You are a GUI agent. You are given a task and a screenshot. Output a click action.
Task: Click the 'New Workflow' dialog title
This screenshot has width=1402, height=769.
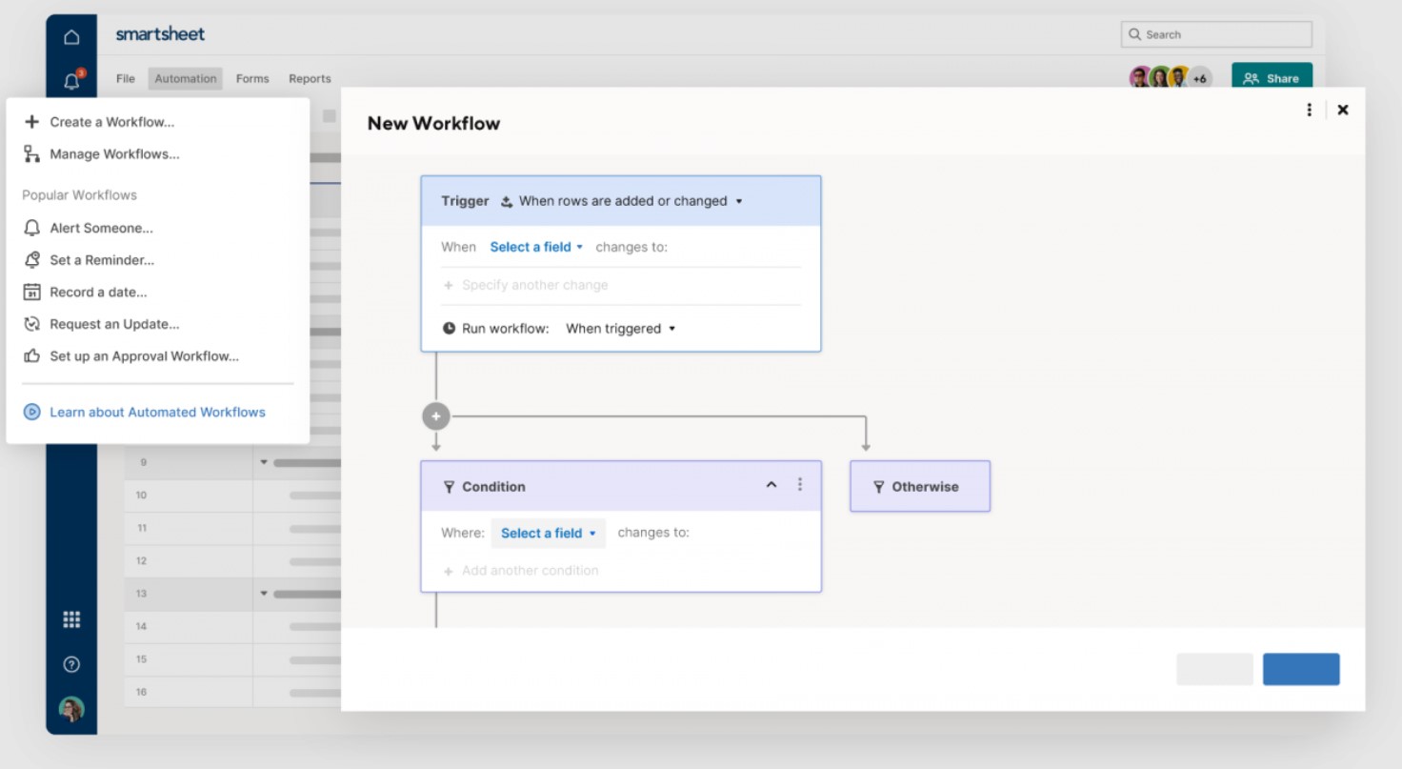tap(433, 123)
